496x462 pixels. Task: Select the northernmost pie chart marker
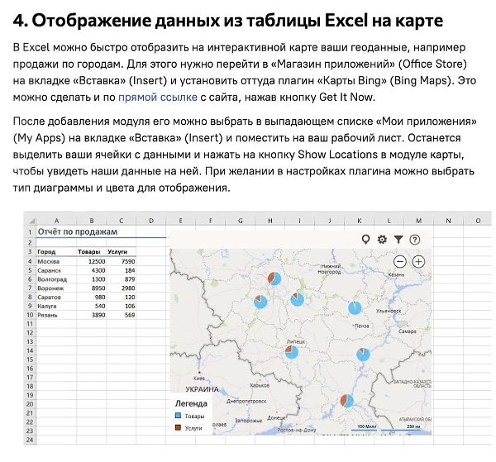pos(274,279)
